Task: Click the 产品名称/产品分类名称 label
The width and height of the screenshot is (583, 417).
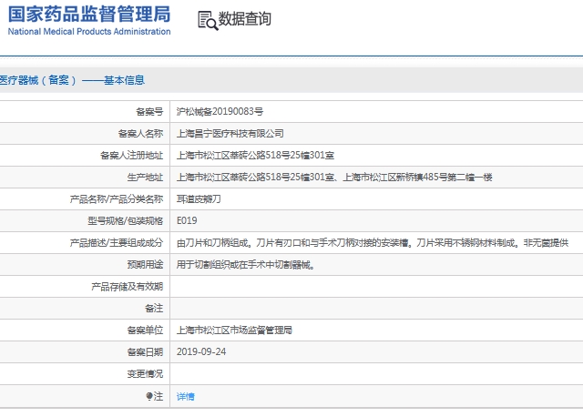Action: click(117, 199)
